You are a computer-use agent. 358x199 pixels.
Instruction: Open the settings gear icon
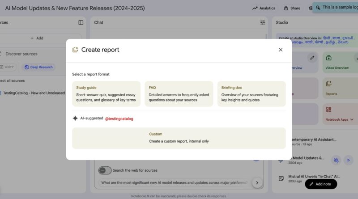point(311,8)
